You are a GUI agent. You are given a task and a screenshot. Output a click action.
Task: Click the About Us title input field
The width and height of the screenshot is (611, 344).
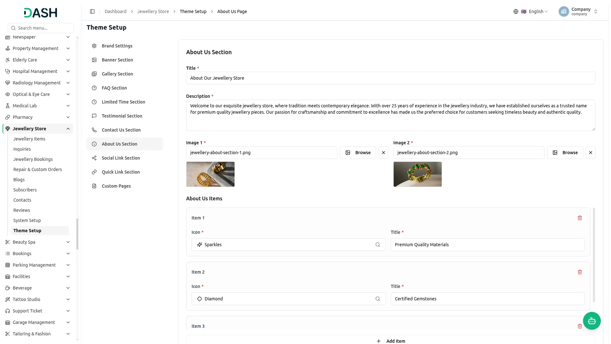pyautogui.click(x=390, y=78)
